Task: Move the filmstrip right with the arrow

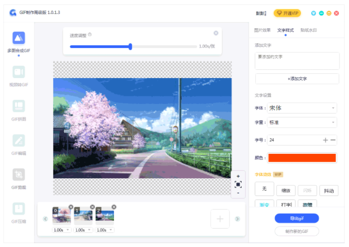Action: pos(237,219)
